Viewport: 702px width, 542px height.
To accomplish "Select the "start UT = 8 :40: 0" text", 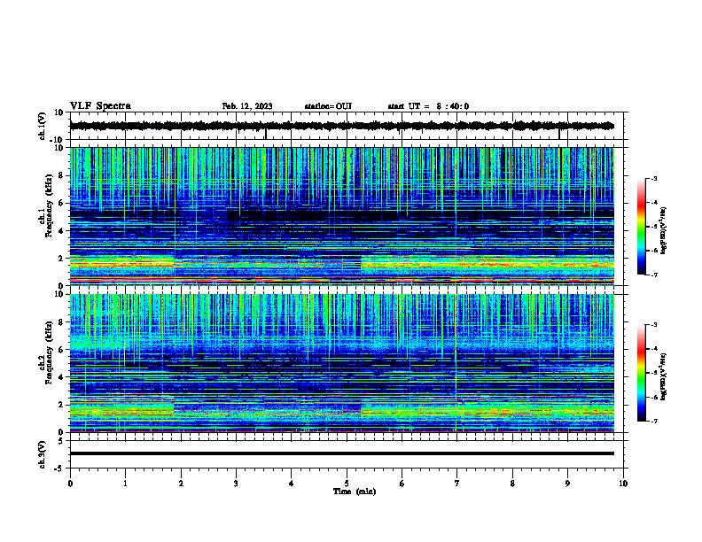I will pyautogui.click(x=428, y=106).
